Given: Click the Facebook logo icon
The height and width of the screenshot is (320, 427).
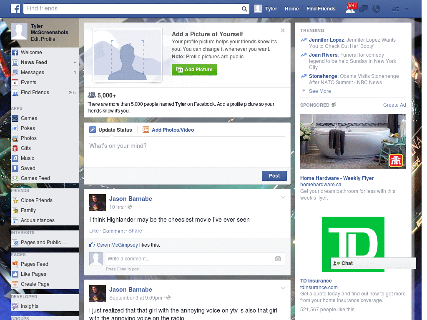Looking at the screenshot, I should click(15, 9).
